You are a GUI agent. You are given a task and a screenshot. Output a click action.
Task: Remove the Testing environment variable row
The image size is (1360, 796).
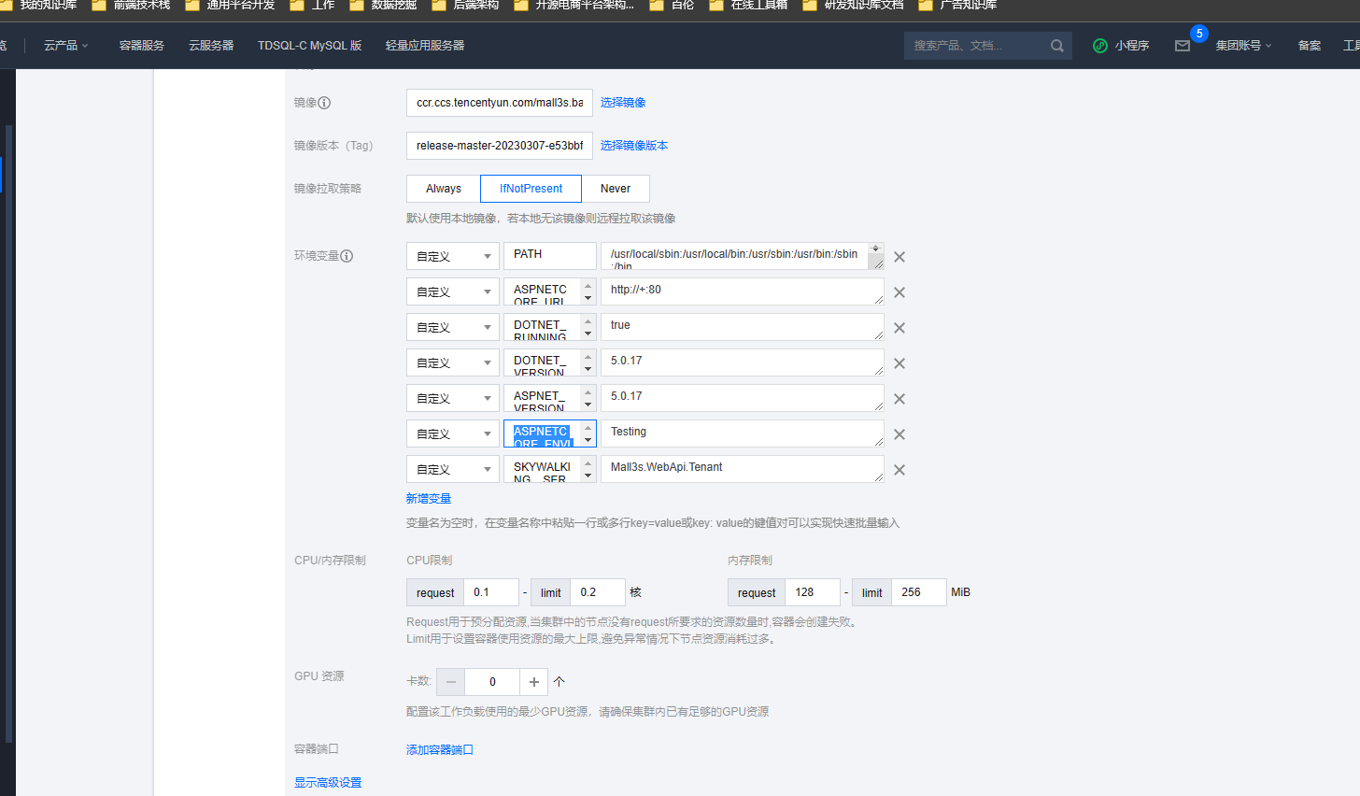[900, 434]
